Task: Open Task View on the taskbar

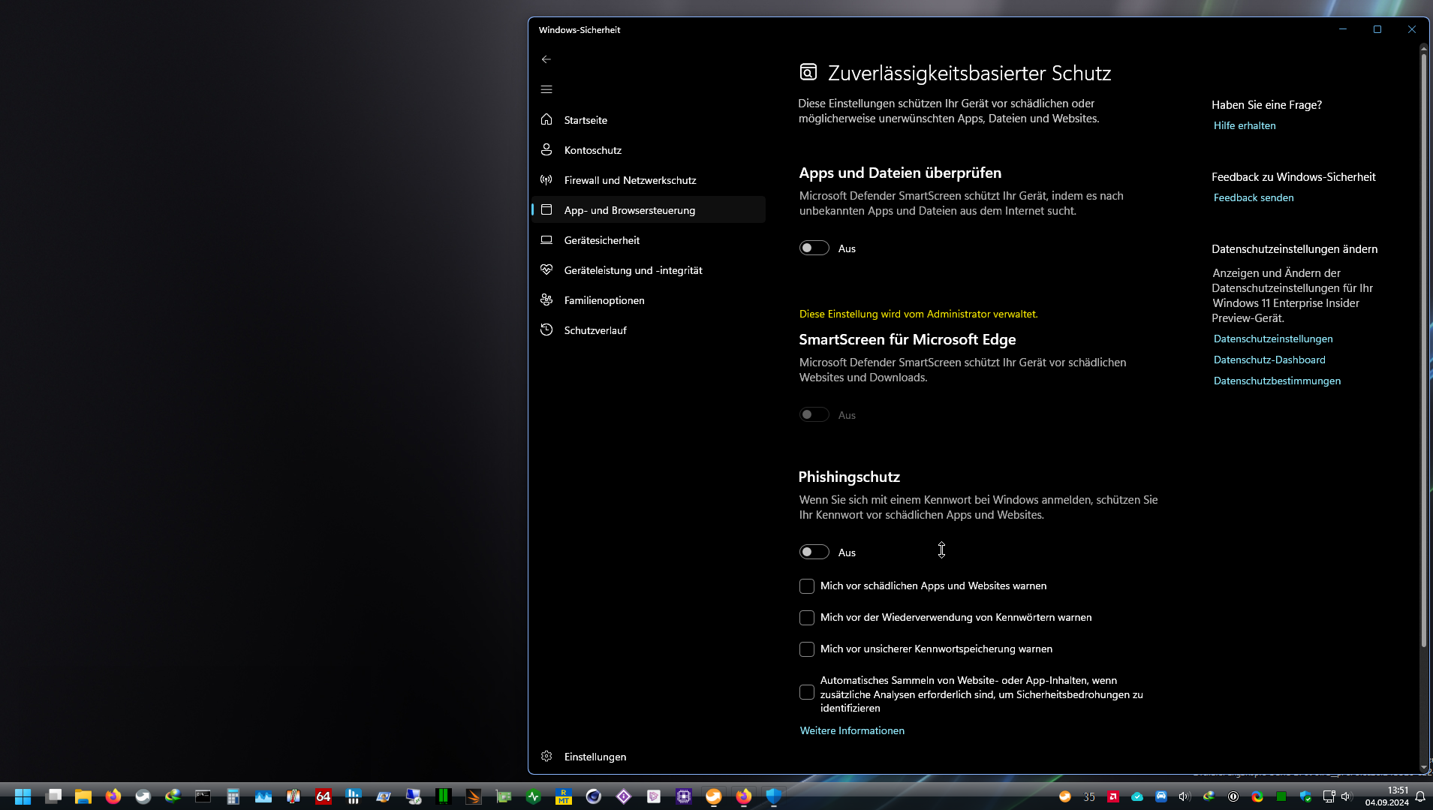Action: tap(53, 796)
